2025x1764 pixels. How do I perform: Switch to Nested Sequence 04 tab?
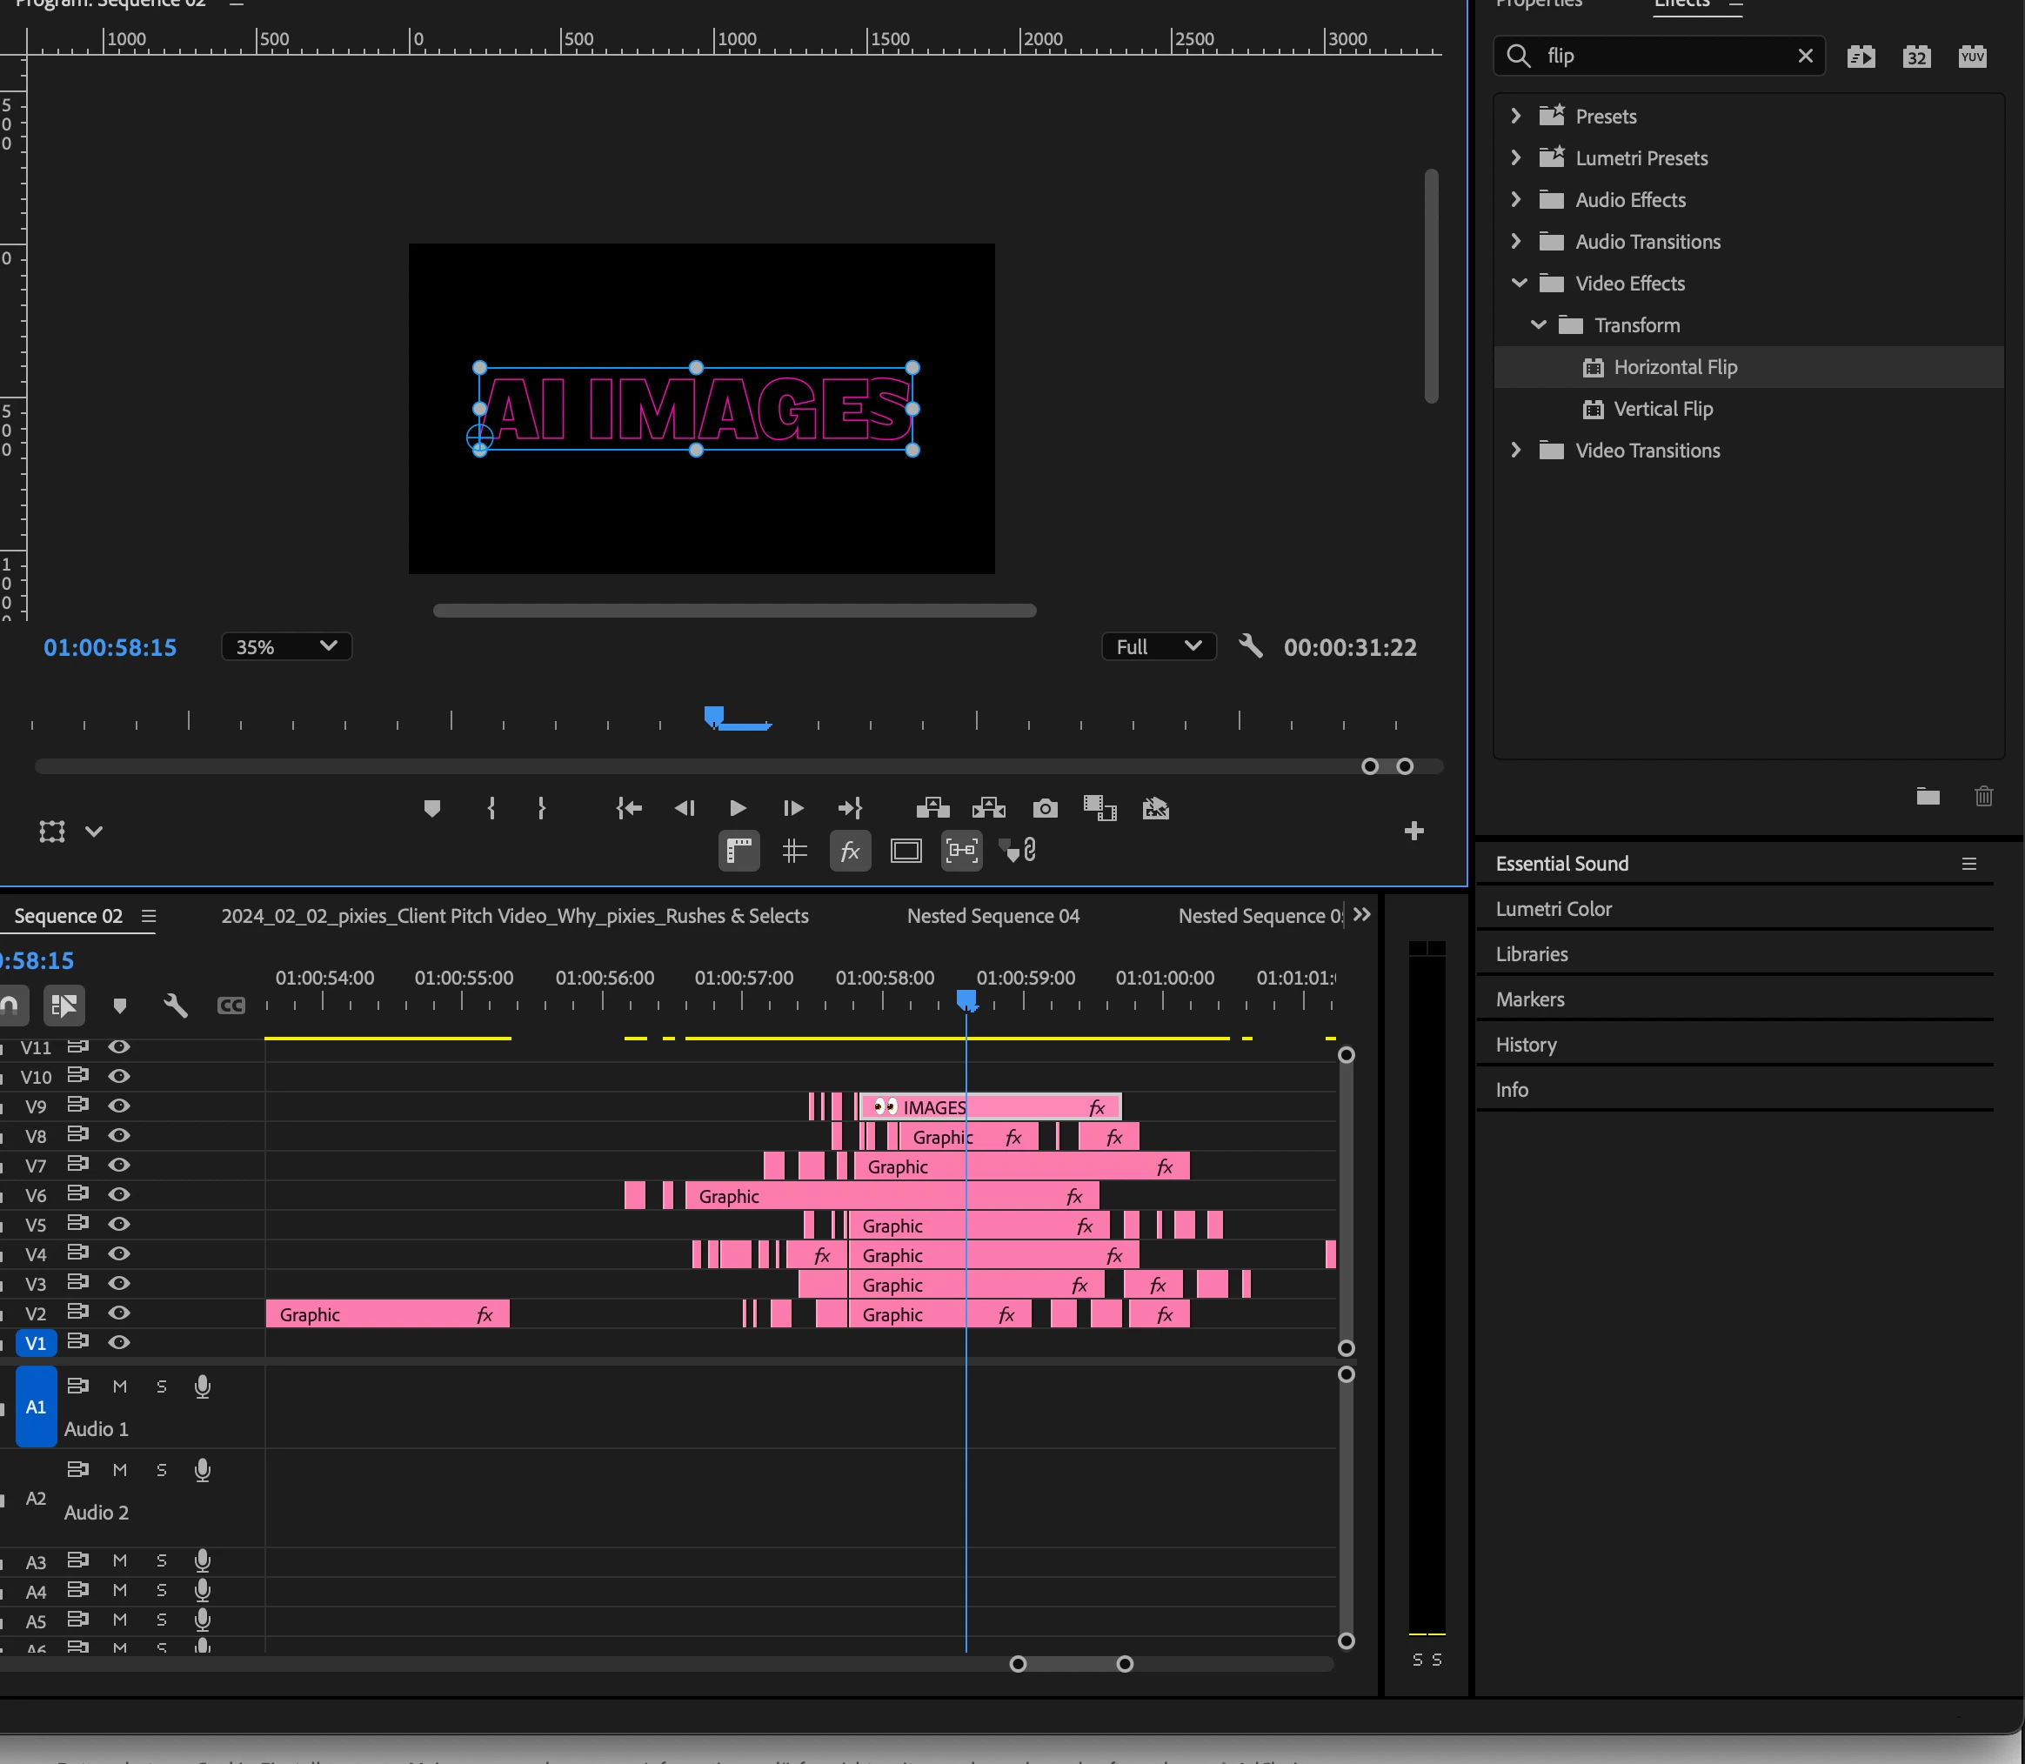click(x=992, y=915)
